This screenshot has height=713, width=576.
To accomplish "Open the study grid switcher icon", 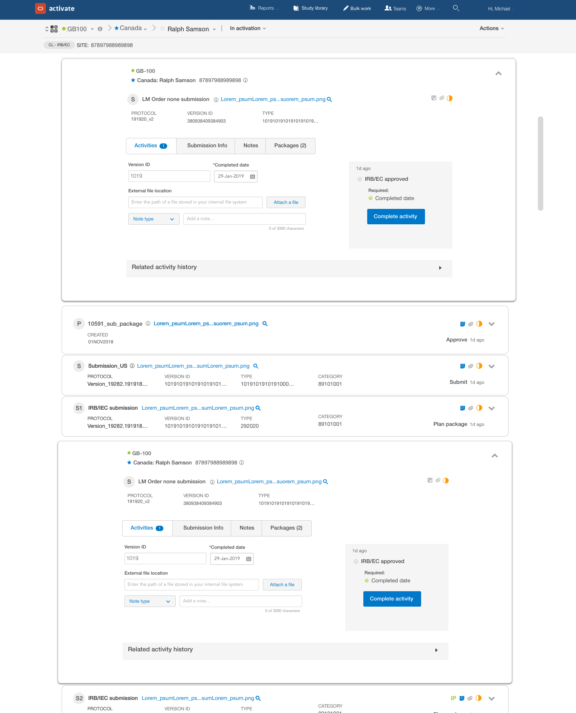I will click(54, 29).
